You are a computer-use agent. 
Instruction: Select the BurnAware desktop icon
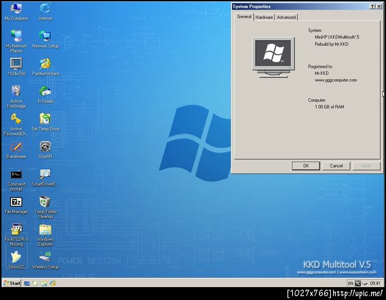point(16,150)
